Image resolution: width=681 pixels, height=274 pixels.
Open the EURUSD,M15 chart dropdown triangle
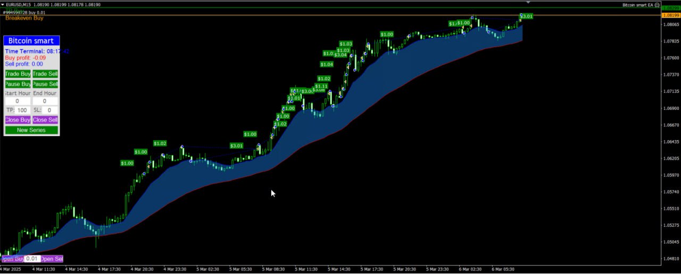(x=3, y=4)
